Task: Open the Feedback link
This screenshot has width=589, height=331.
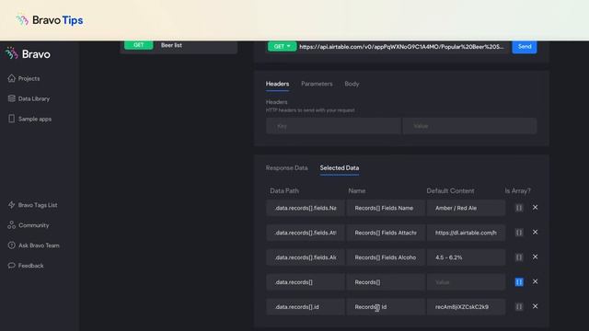Action: pos(26,266)
